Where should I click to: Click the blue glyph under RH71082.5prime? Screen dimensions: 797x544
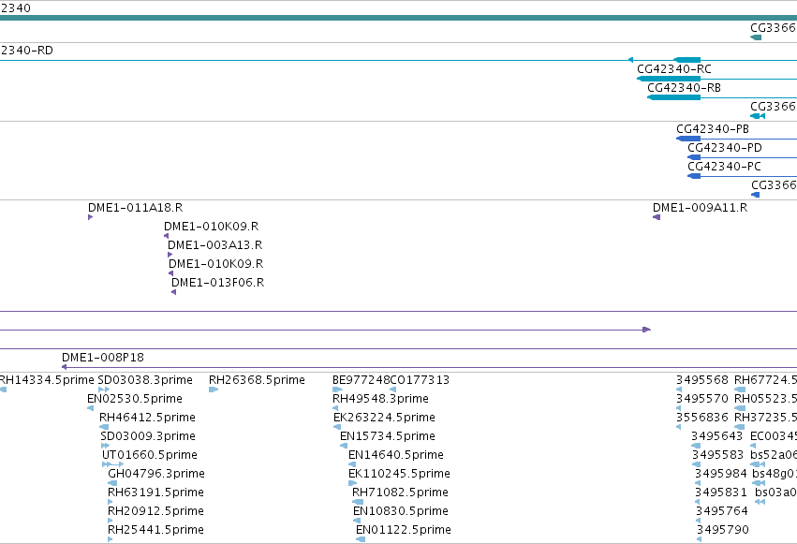[x=359, y=502]
